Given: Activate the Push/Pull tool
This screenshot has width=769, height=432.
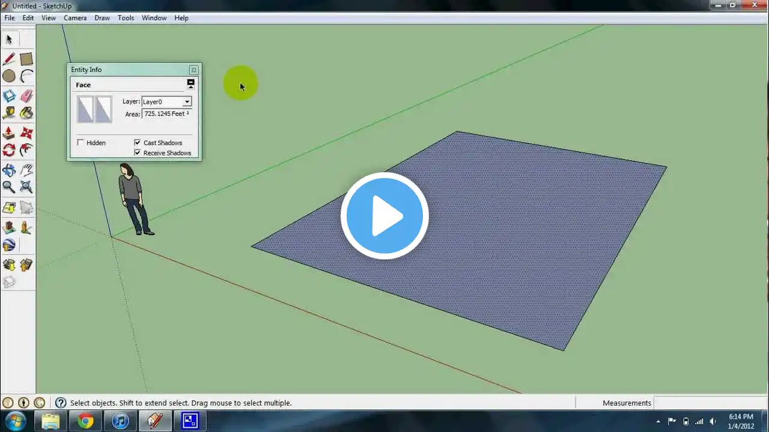Looking at the screenshot, I should 9,133.
